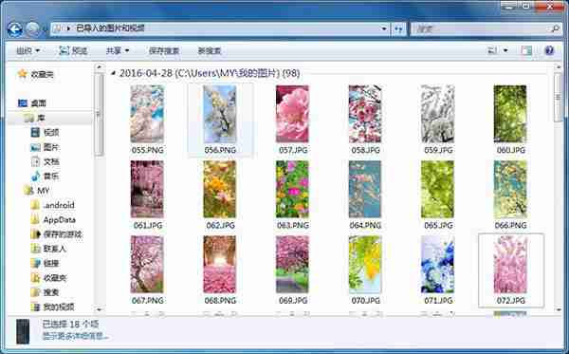Open the help question-mark button

click(x=549, y=50)
